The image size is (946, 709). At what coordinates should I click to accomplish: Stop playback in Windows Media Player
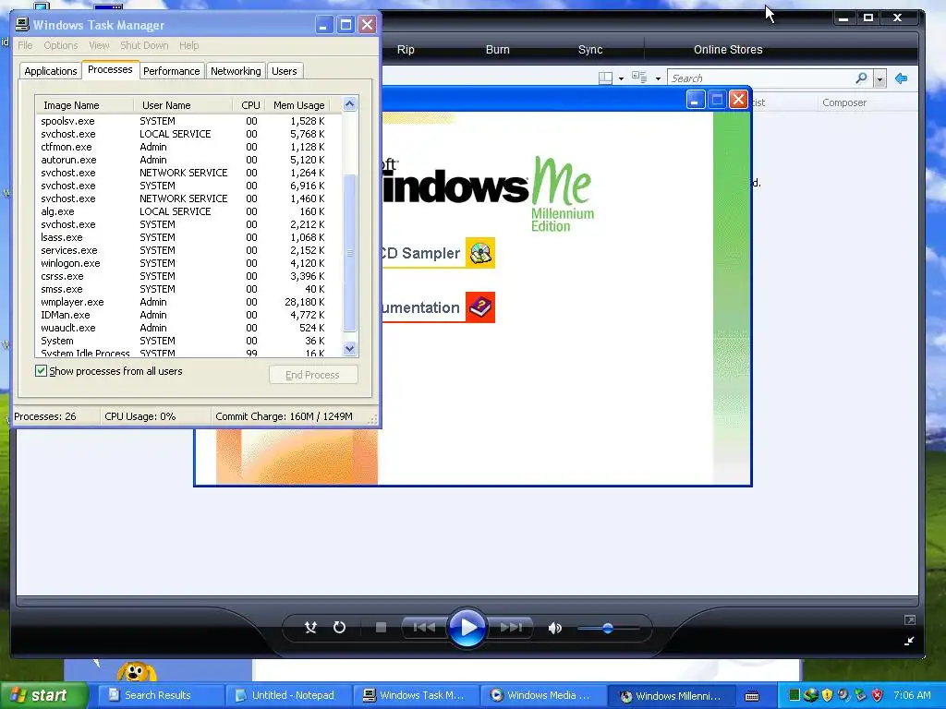point(381,628)
